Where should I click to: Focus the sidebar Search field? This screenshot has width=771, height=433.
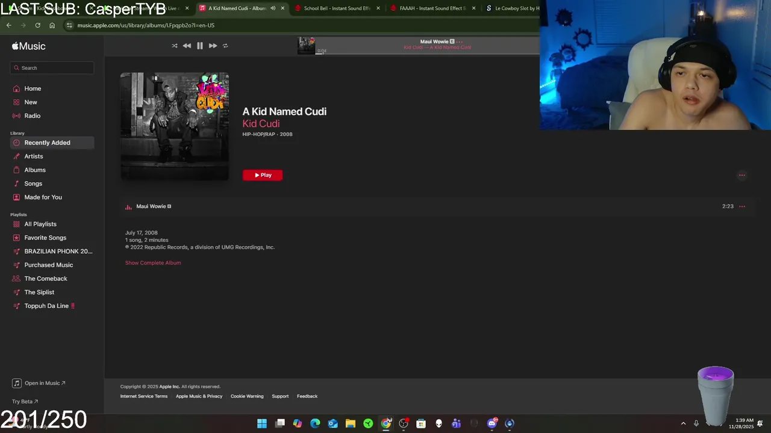(52, 68)
